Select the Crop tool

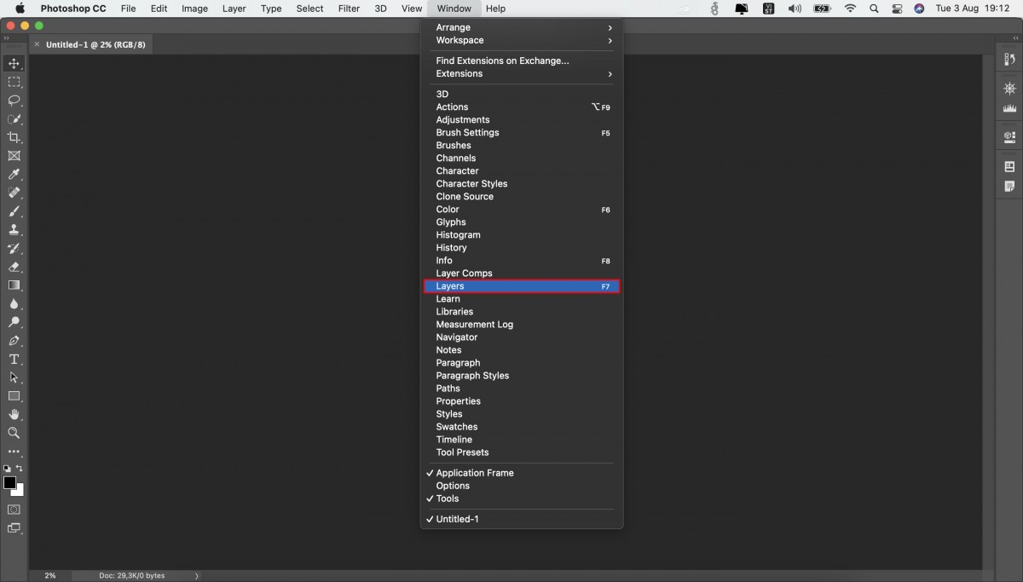coord(14,137)
